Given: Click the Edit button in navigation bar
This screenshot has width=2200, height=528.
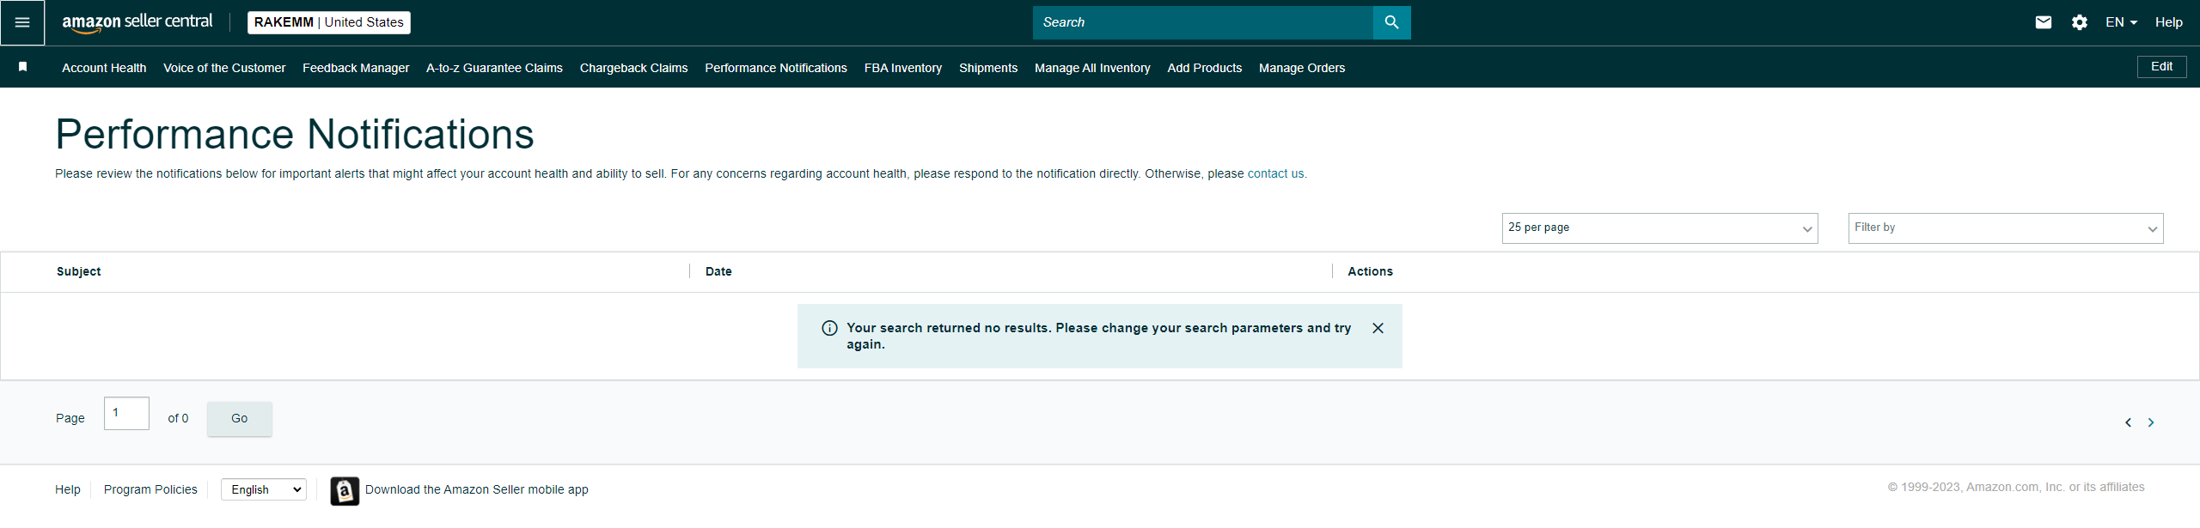Looking at the screenshot, I should (x=2161, y=66).
